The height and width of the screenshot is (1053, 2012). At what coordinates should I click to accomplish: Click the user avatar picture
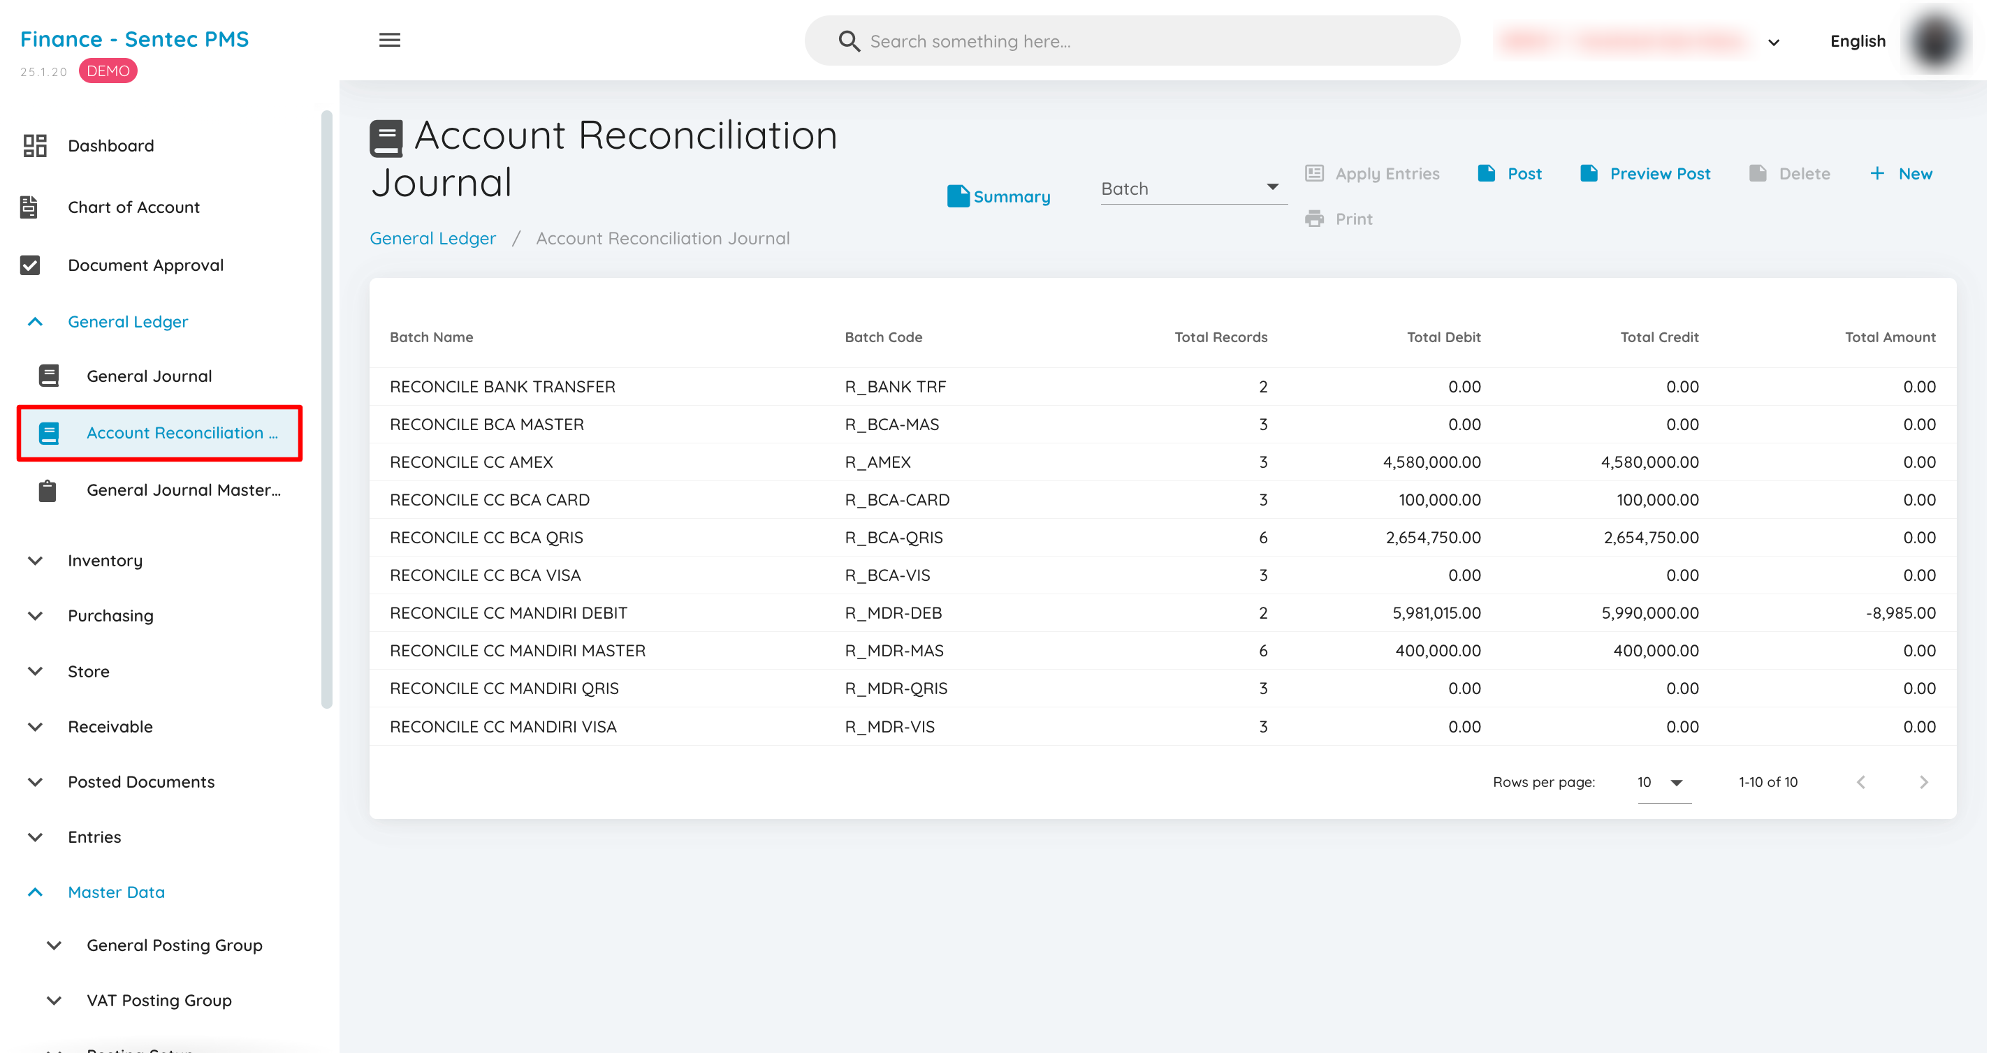pos(1934,40)
